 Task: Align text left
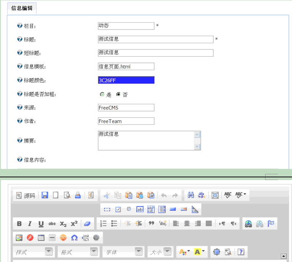(x=176, y=223)
